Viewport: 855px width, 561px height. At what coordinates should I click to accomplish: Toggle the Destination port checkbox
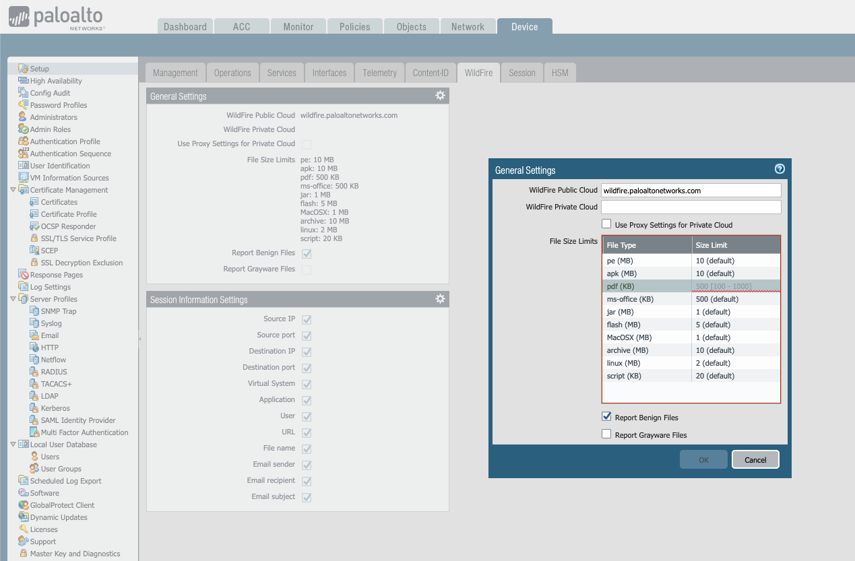pyautogui.click(x=307, y=368)
